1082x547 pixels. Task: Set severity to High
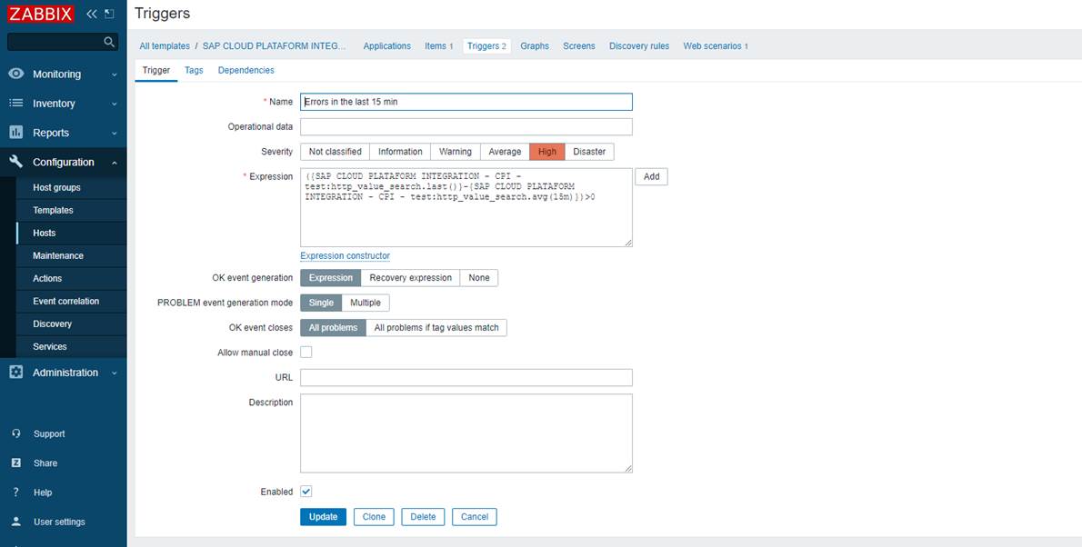pos(547,152)
